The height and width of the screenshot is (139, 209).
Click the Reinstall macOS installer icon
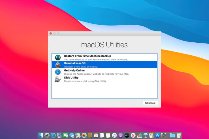58,65
